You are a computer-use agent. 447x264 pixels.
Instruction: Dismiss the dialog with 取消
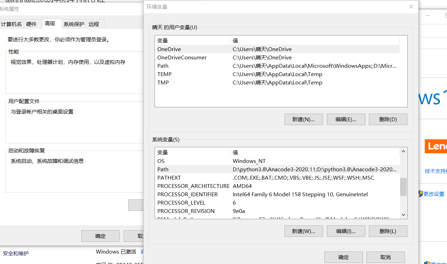385,257
